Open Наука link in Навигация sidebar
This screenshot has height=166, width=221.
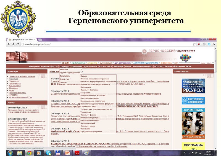pyautogui.click(x=12, y=90)
